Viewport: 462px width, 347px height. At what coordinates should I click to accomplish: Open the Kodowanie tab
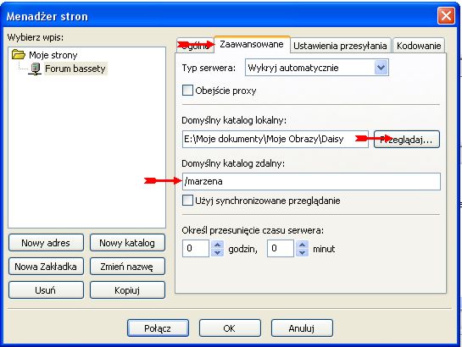tap(419, 46)
